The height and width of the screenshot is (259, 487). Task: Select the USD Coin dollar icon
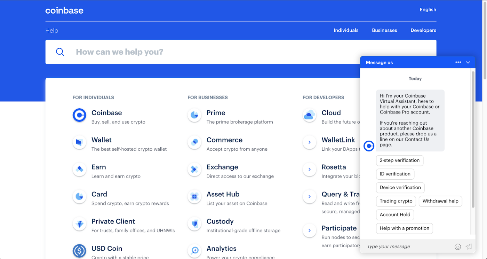[79, 251]
